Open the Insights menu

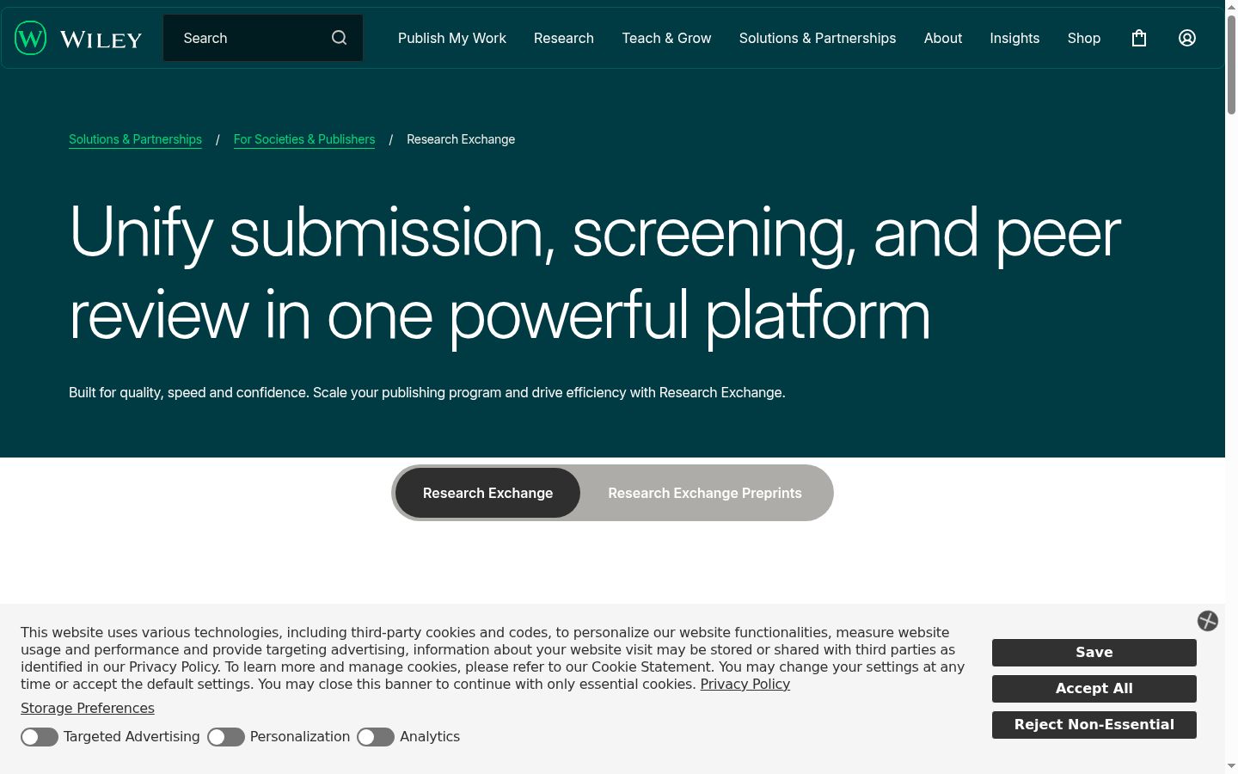tap(1014, 38)
